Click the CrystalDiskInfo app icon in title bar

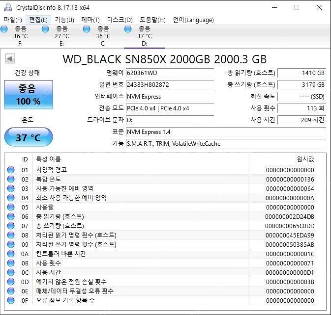click(8, 7)
